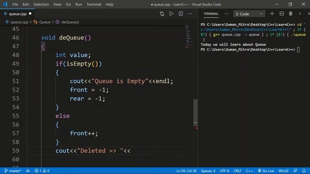Screen dimensions: 310x174
Task: Select the TERMINAL panel tab
Action: [x=211, y=14]
